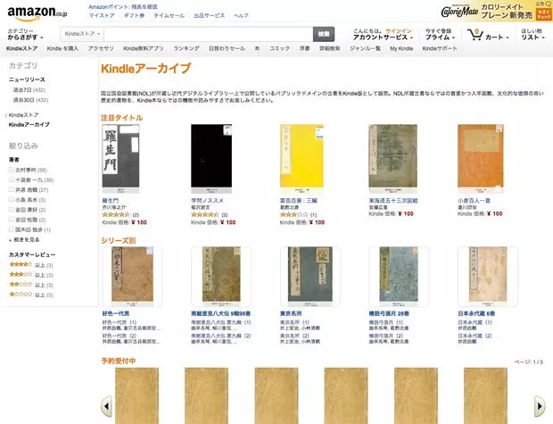Image resolution: width=553 pixels, height=424 pixels.
Task: Advance the pre-order carousel with right arrow
Action: coord(540,406)
